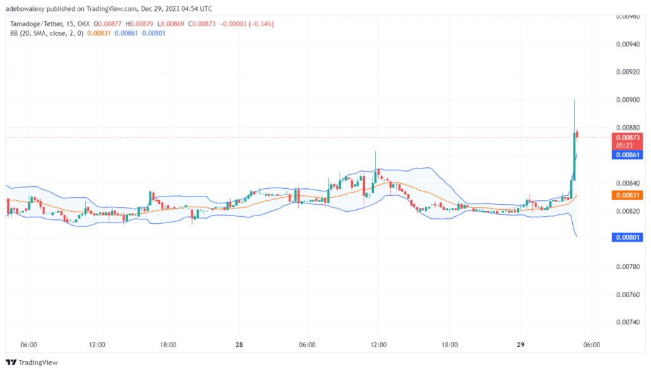651x372 pixels.
Task: Click the Low value L0.00869 in legend
Action: [x=170, y=24]
